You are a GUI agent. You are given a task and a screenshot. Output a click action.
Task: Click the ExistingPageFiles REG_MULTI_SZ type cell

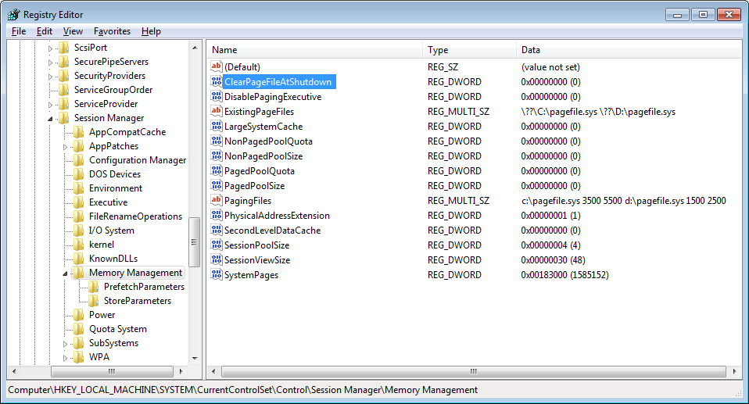click(x=459, y=111)
